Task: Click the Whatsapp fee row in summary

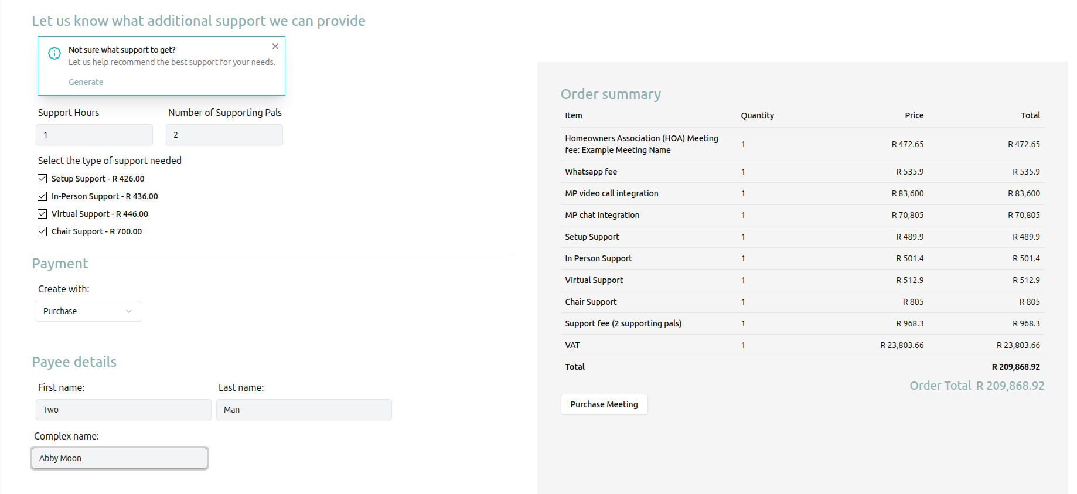Action: click(x=591, y=172)
